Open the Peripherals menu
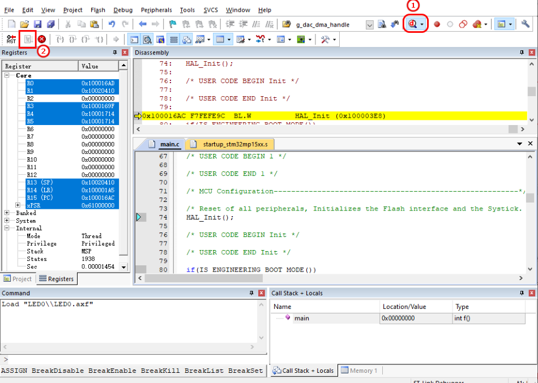538x383 pixels. click(x=156, y=10)
